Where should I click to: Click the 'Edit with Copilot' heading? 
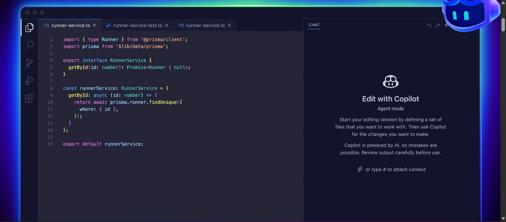(x=391, y=99)
